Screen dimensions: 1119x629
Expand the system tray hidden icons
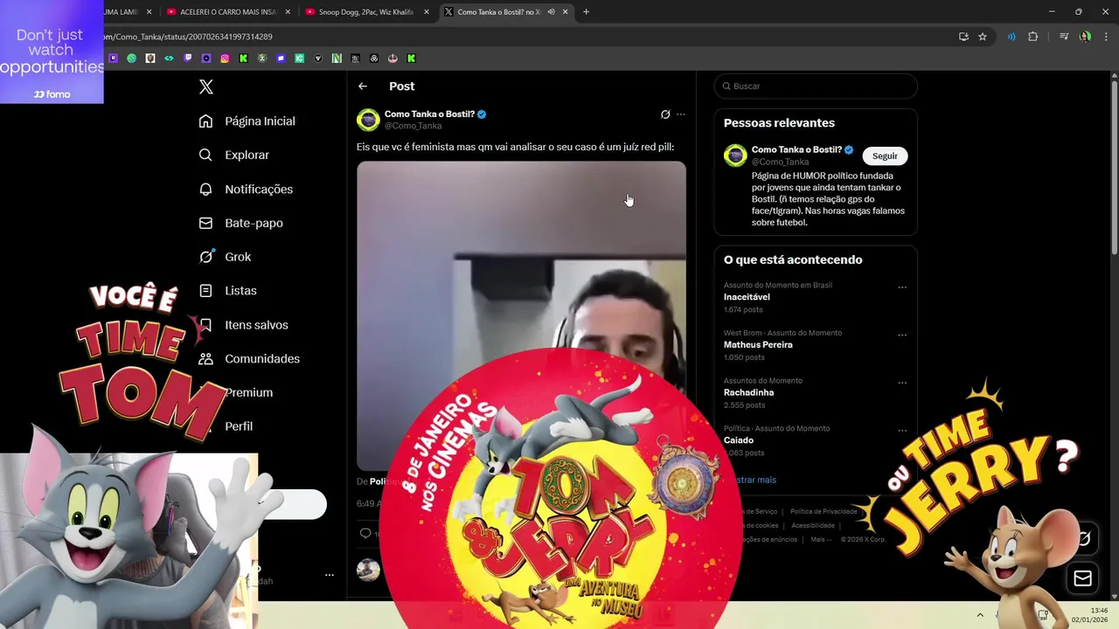click(980, 615)
